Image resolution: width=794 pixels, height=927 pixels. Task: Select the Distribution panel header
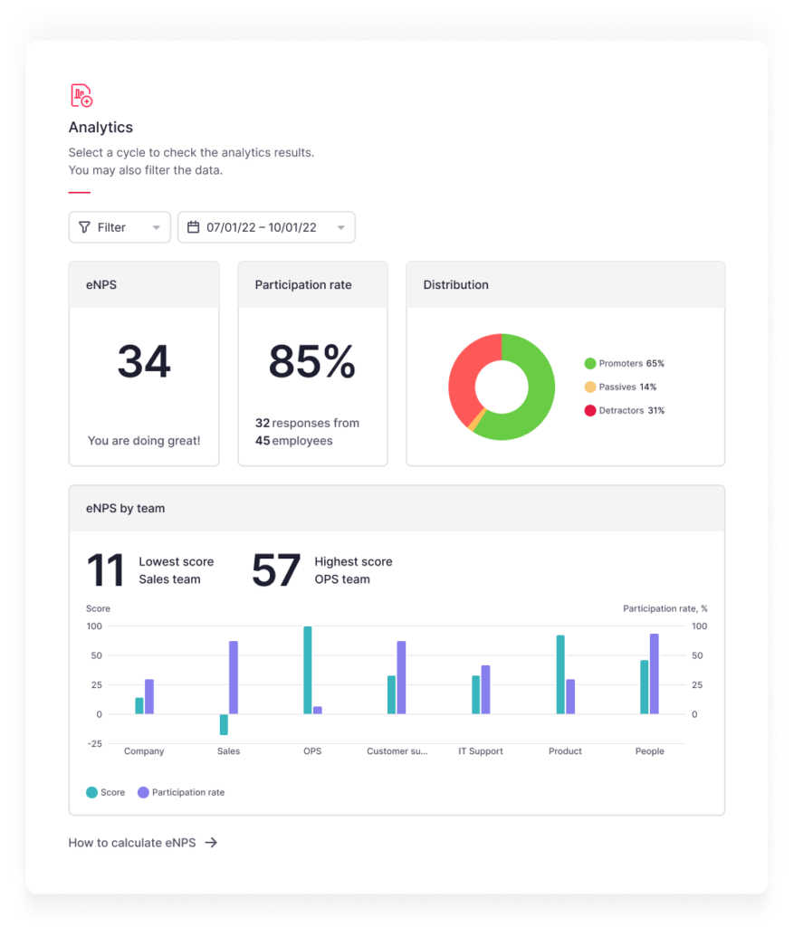click(x=455, y=284)
